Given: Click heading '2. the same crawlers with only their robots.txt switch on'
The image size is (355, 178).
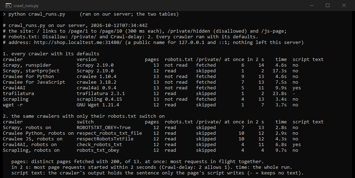Looking at the screenshot, I should 84,116.
